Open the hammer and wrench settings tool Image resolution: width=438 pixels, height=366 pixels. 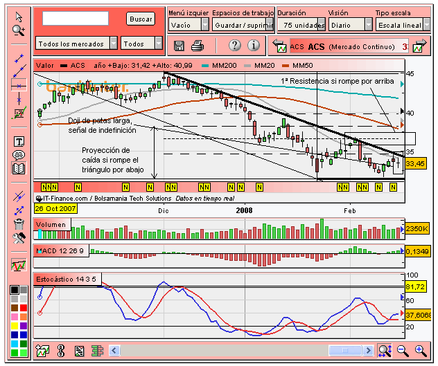[19, 238]
